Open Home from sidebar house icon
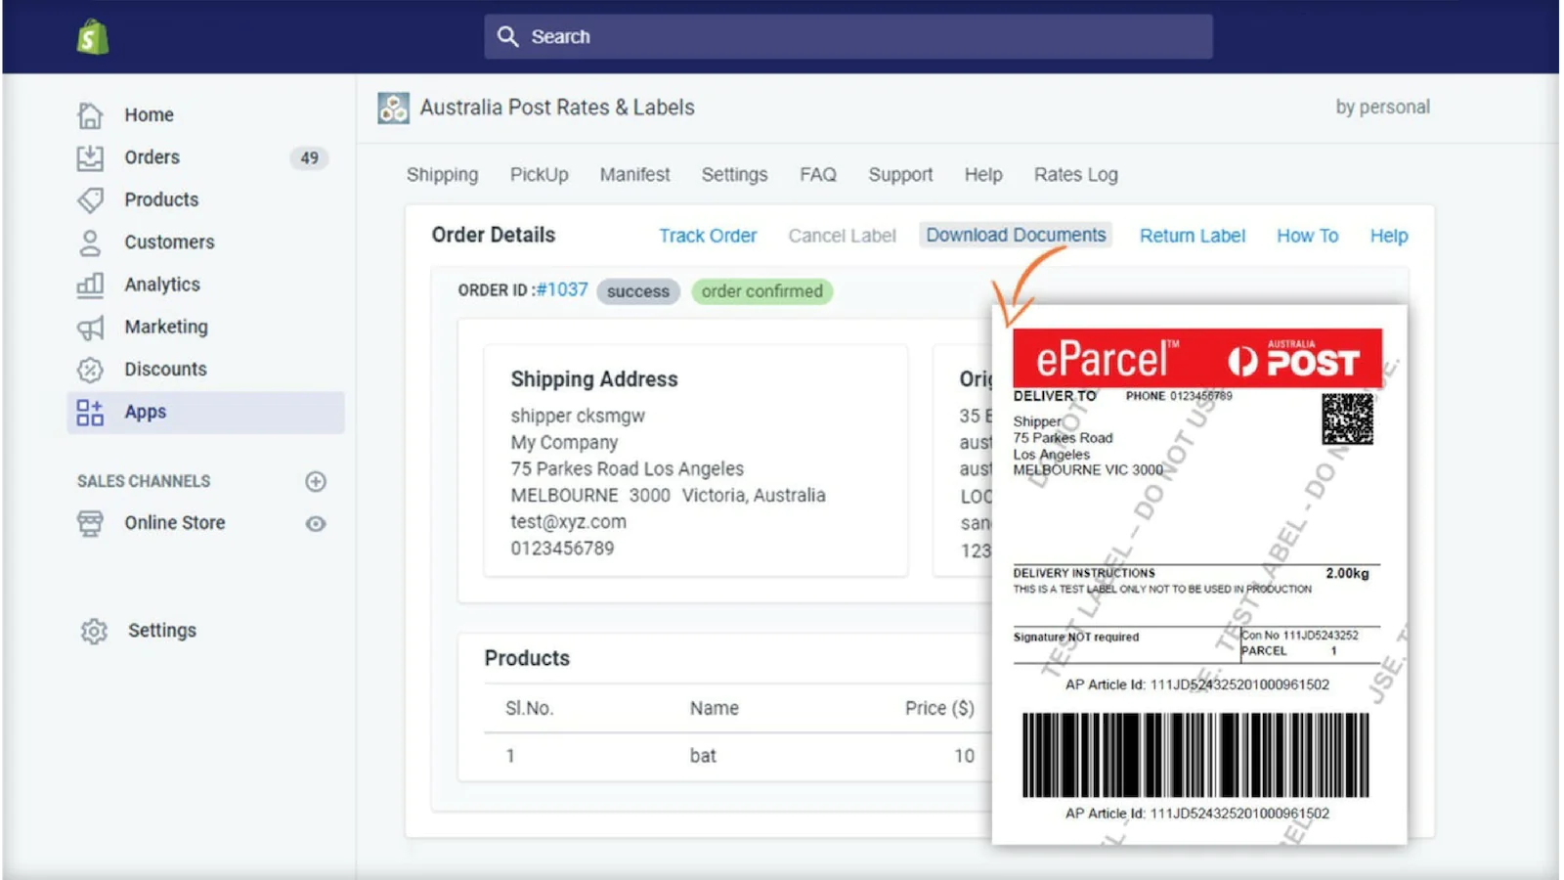Viewport: 1564px width, 880px height. 90,115
